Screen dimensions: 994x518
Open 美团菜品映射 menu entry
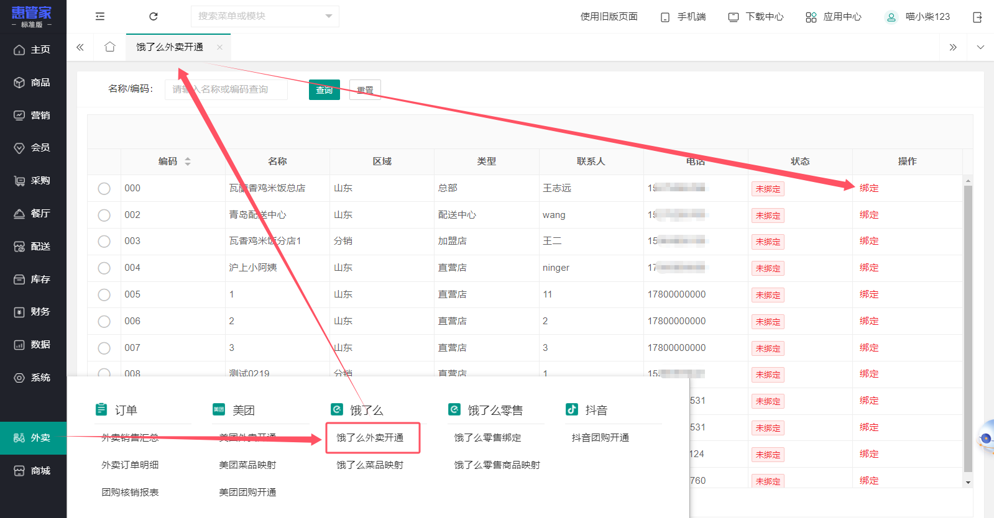(x=247, y=465)
